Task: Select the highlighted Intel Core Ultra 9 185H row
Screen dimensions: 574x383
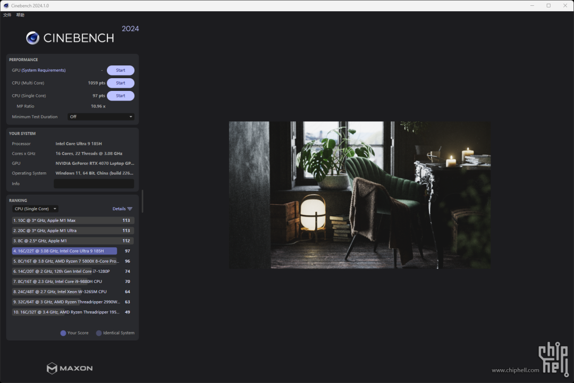Action: point(73,251)
